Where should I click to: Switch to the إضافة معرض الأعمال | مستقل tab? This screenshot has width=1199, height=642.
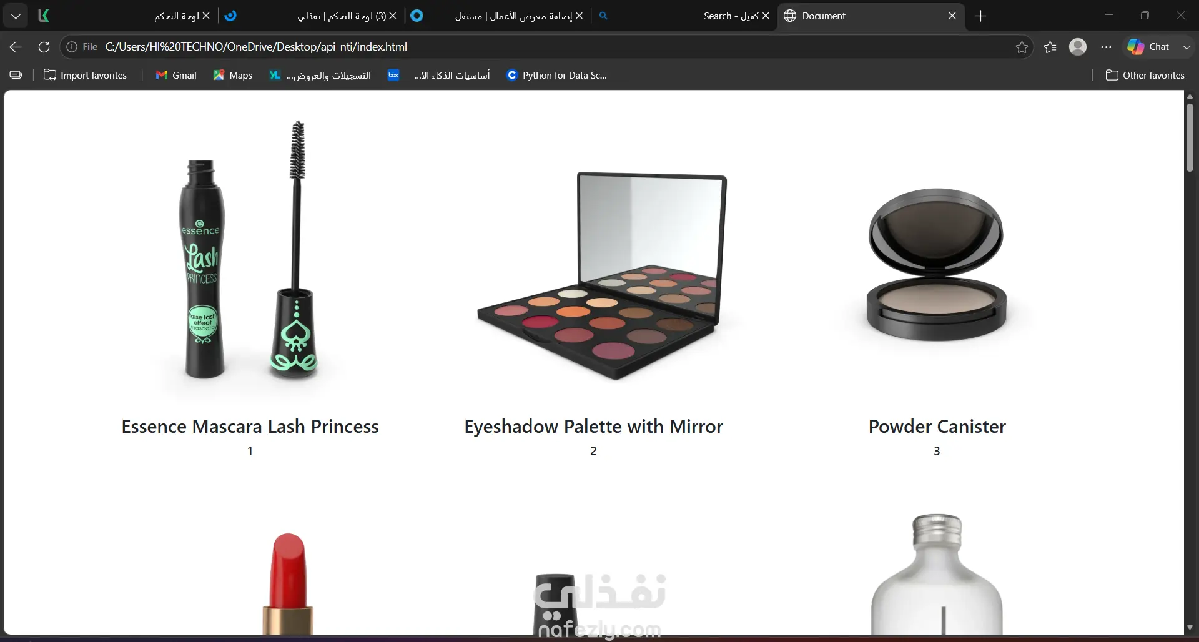(498, 16)
